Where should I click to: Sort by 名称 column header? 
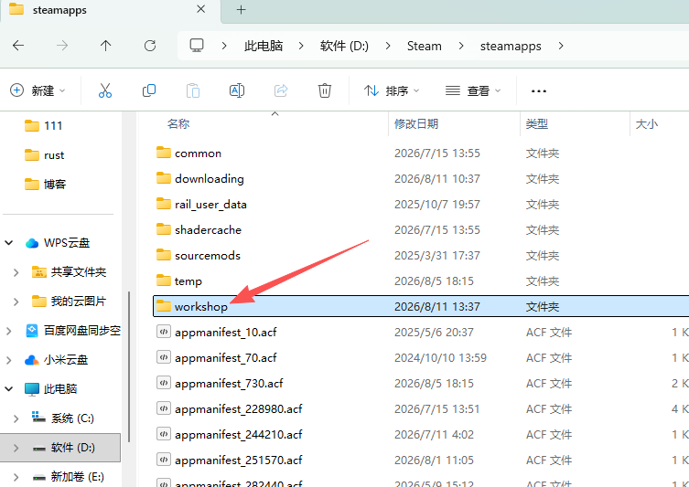178,124
